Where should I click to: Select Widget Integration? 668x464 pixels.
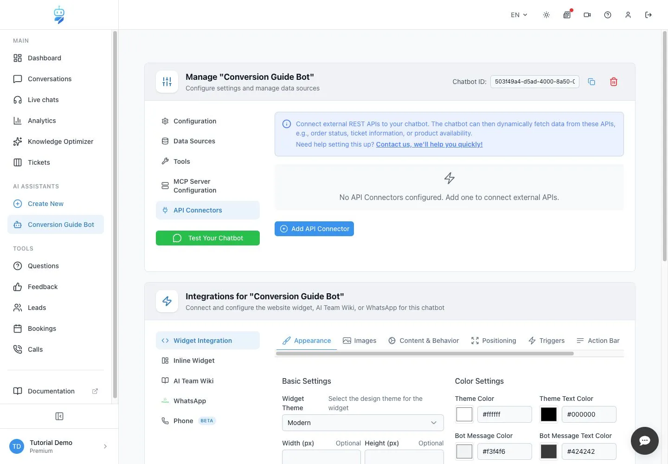[208, 341]
